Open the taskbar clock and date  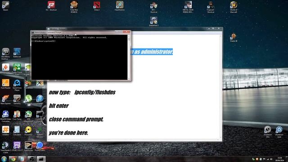279,159
